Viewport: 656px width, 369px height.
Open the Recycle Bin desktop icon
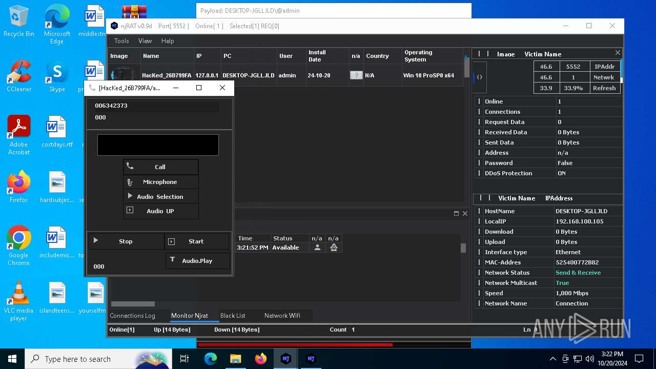tap(19, 22)
